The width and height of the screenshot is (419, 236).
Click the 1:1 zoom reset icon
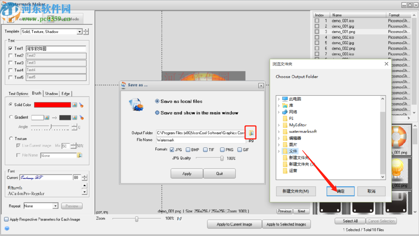tap(179, 219)
